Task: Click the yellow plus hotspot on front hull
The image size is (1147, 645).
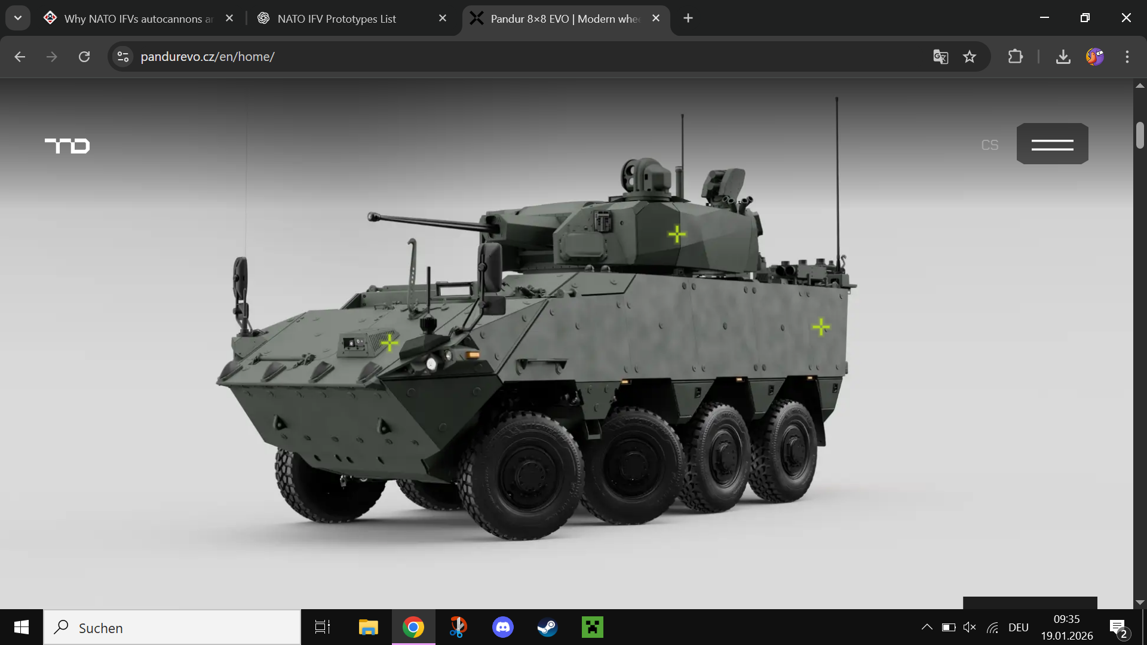Action: (x=390, y=342)
